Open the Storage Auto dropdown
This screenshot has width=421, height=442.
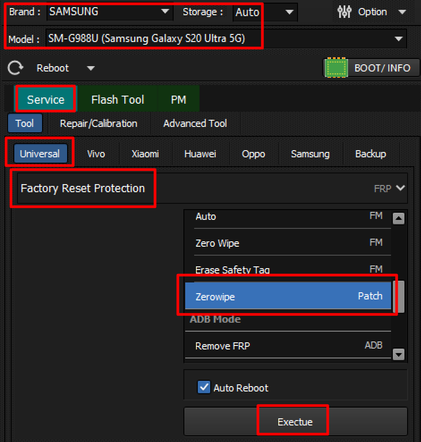point(265,12)
